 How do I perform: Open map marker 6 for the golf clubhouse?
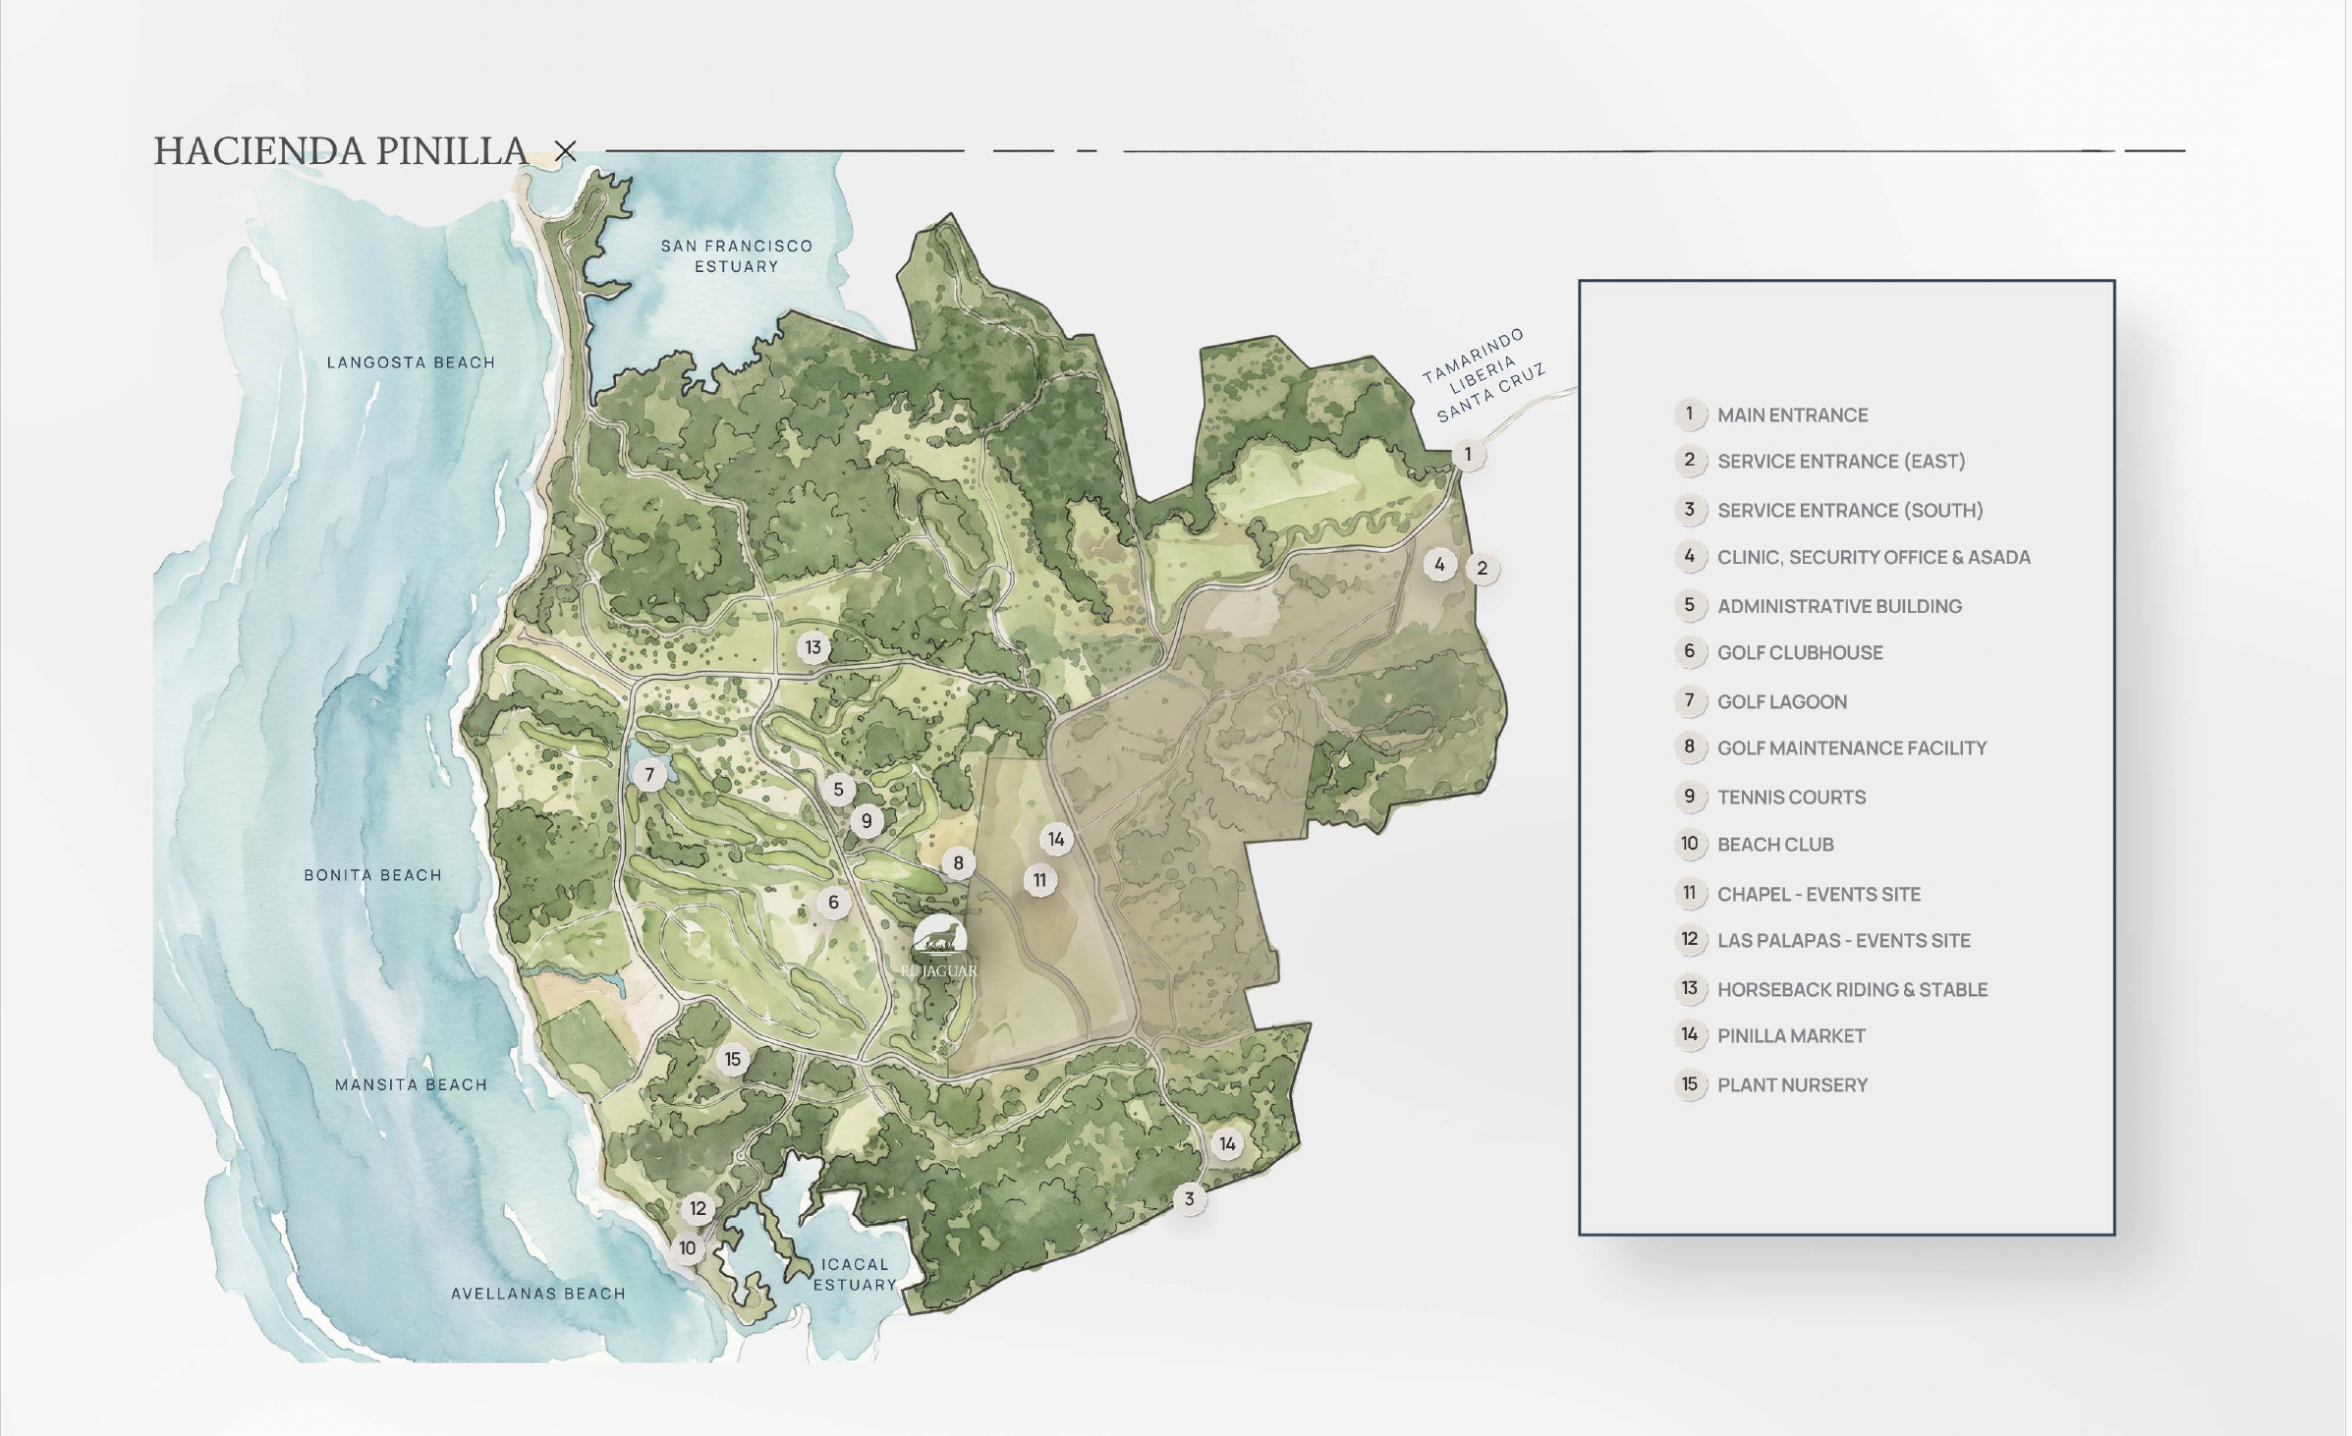pyautogui.click(x=833, y=903)
